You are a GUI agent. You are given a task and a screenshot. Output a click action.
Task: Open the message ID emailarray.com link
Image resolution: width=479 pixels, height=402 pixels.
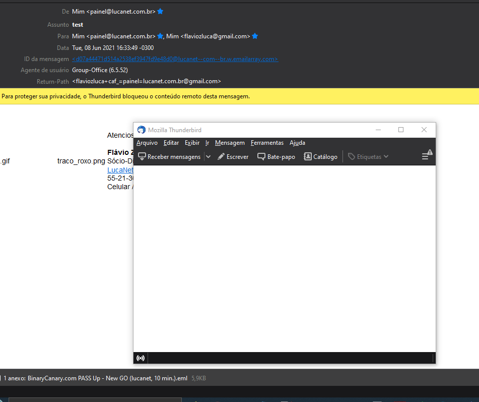click(x=175, y=59)
